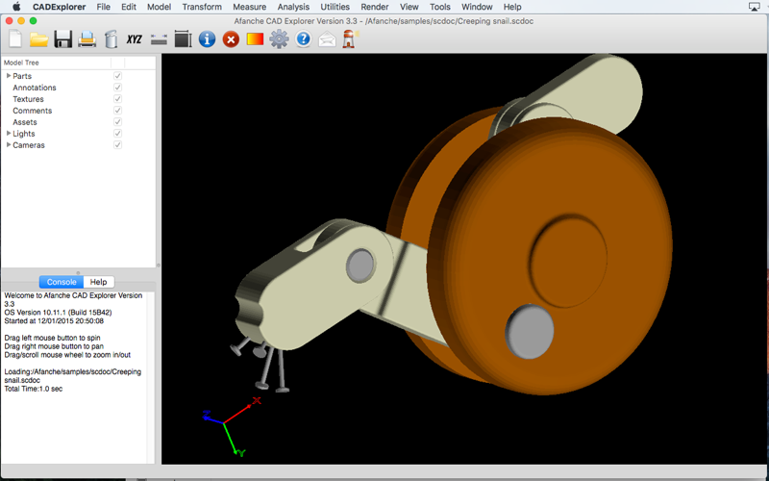
Task: Select the Assets item in Model Tree
Action: click(25, 122)
